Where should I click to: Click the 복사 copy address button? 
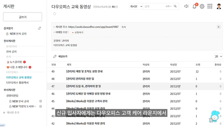[124, 27]
